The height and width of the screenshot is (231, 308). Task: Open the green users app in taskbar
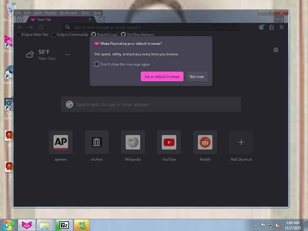(x=82, y=225)
